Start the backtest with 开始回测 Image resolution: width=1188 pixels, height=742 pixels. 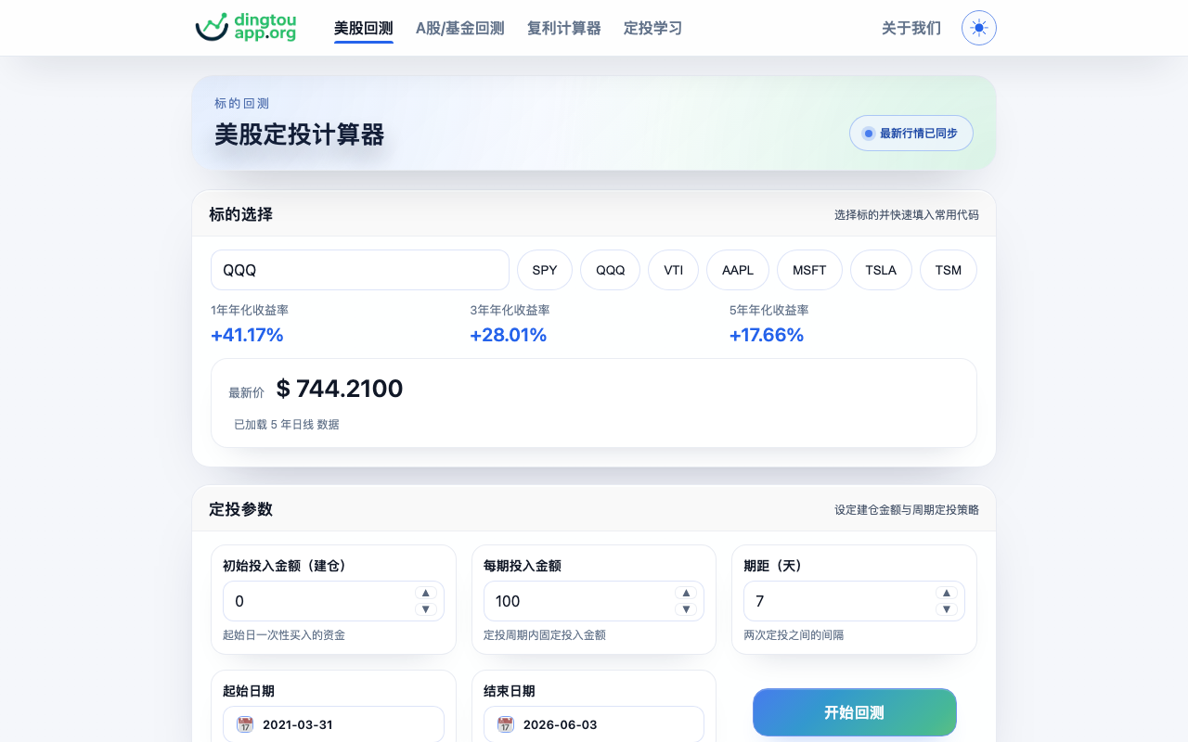[855, 712]
